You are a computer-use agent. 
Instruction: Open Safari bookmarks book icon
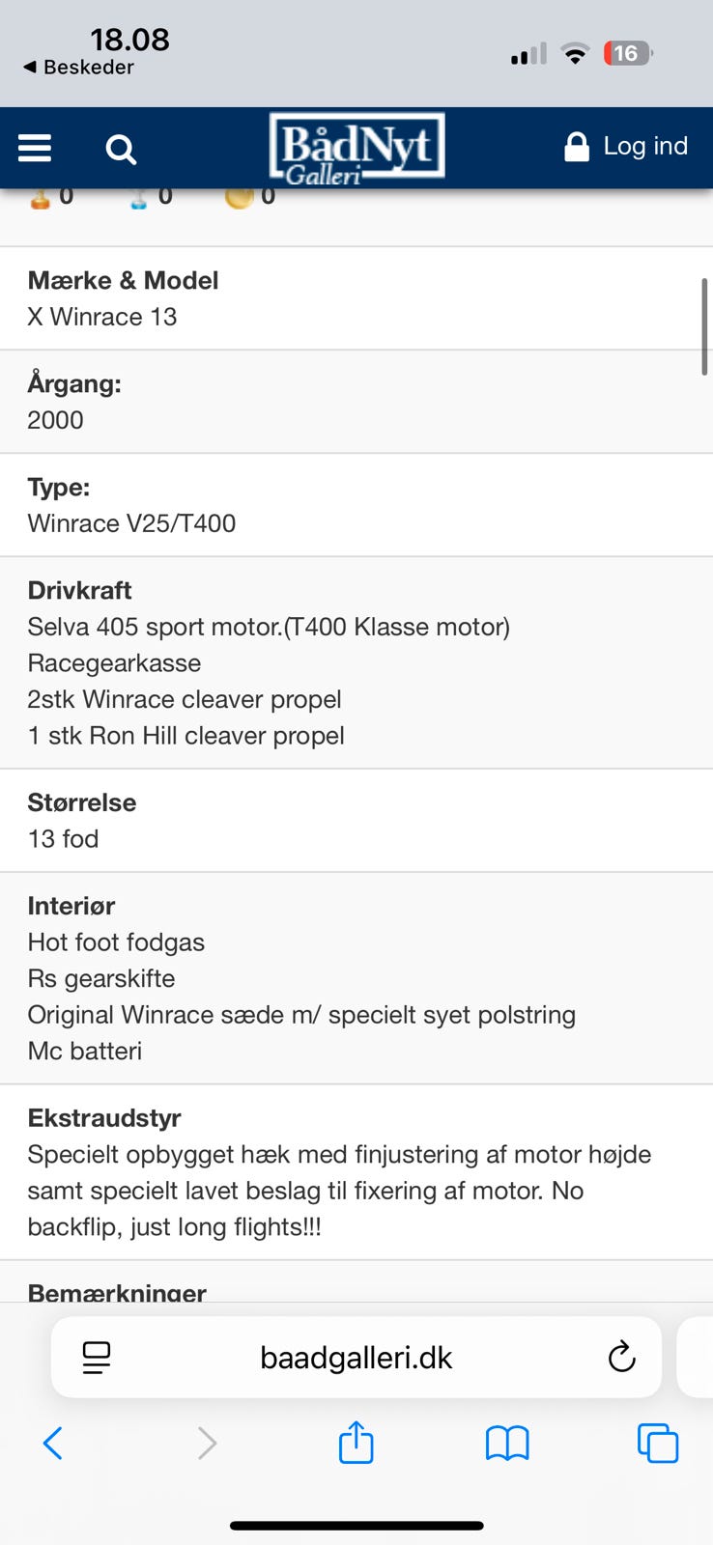point(507,1444)
